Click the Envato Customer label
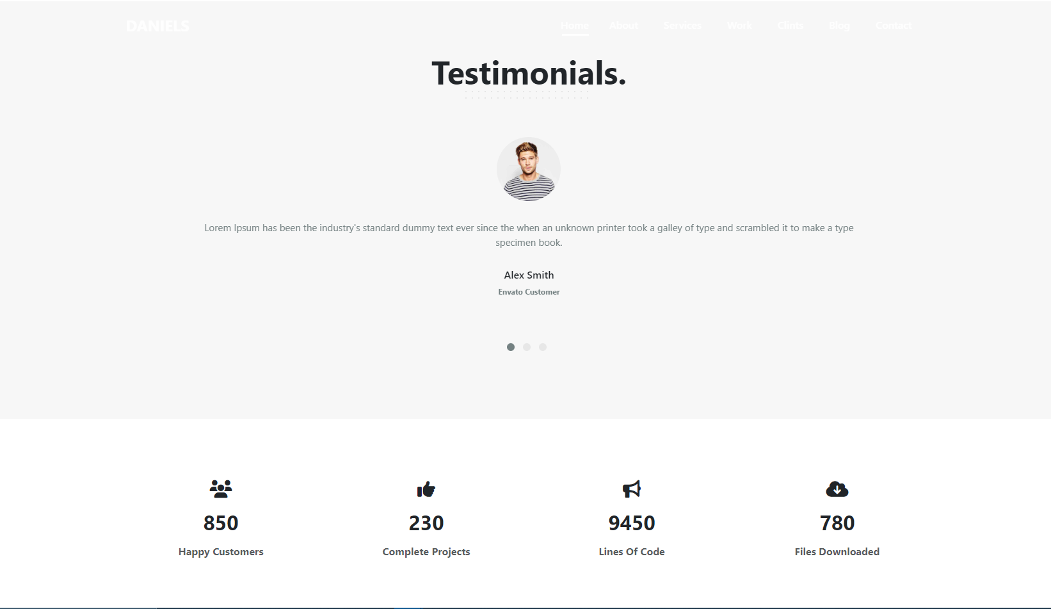 coord(528,291)
